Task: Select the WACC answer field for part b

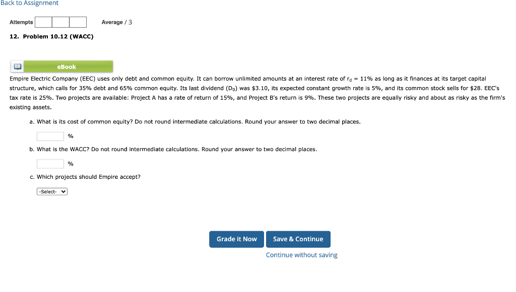Action: click(50, 163)
